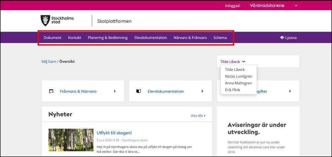Screen dimensions: 332x157
Task: Click arrow on Frånvaro & Närvaro card
Action: tap(115, 91)
